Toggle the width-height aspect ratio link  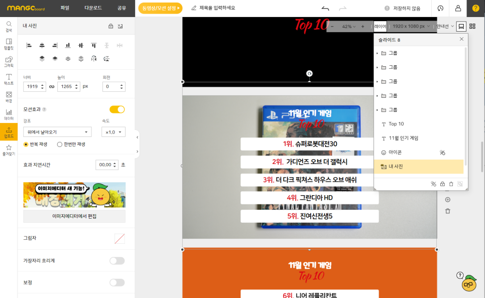(x=52, y=87)
